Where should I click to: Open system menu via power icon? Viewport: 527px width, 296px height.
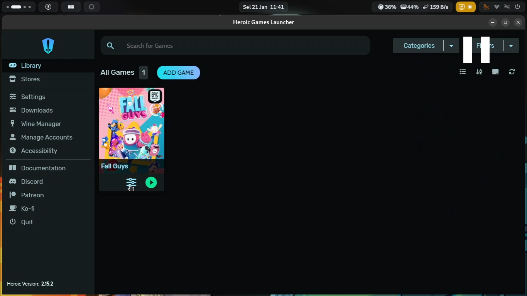coord(517,7)
